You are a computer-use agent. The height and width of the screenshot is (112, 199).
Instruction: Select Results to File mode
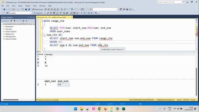coord(77,13)
